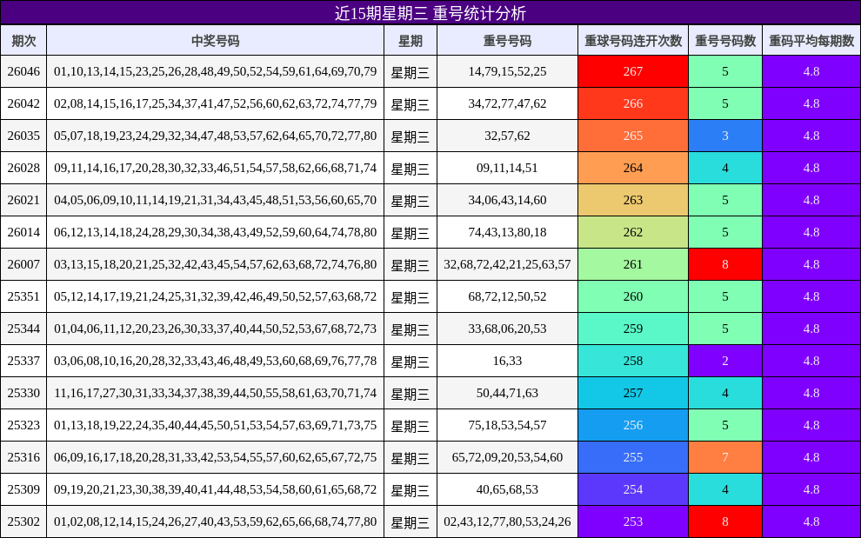Click the orange cell showing 7 for period 25316
Image resolution: width=861 pixels, height=538 pixels.
pyautogui.click(x=724, y=457)
